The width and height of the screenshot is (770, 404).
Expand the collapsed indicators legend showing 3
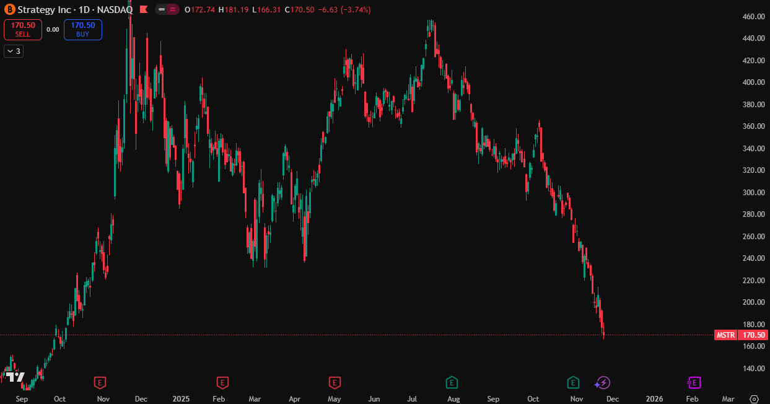tap(14, 51)
